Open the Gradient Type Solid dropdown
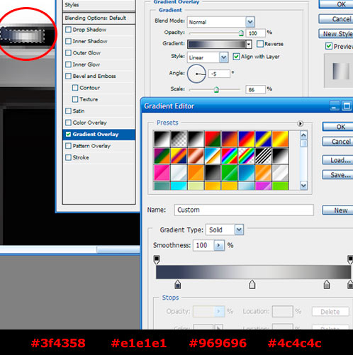The height and width of the screenshot is (355, 353). point(239,230)
